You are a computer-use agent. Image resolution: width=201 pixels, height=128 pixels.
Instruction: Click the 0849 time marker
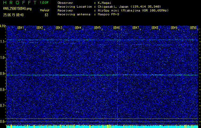pos(174,28)
